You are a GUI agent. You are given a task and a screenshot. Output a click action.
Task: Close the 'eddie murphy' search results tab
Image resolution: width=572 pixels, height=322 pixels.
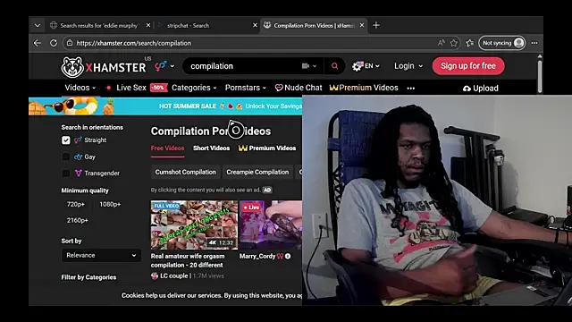(148, 25)
